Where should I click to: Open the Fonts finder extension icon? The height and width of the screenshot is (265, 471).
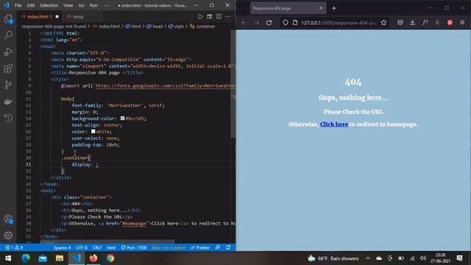pos(425,23)
